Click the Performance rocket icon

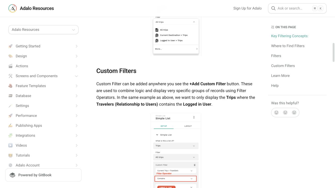point(10,116)
